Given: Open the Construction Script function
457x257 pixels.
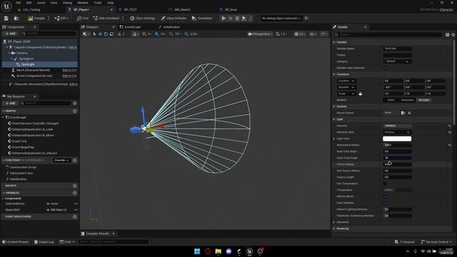Looking at the screenshot, I should pyautogui.click(x=23, y=167).
